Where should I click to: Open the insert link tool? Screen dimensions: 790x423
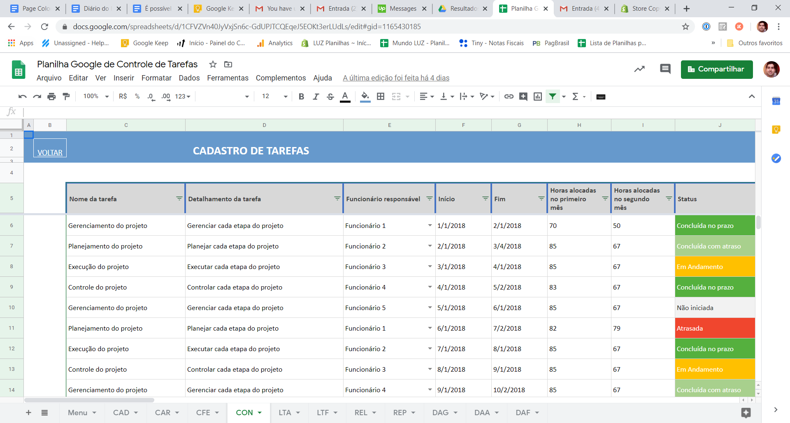[x=509, y=97]
